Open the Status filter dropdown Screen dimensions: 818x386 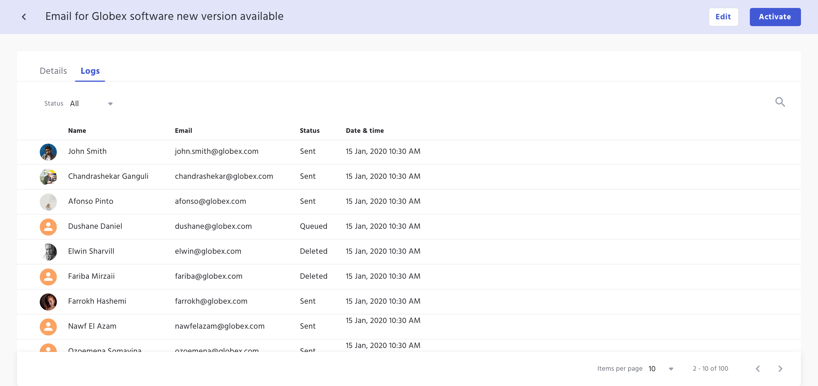pos(91,104)
